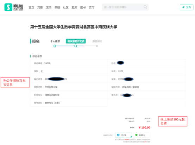The width and height of the screenshot is (195, 145).
Task: Click the search magnifier icon
Action: coord(145,7)
